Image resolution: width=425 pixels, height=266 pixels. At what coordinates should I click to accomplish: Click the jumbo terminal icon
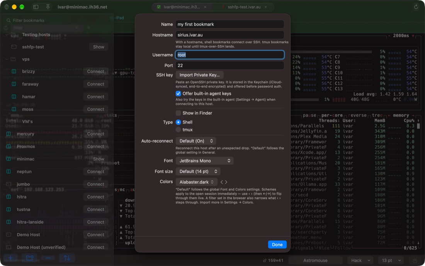(x=8, y=184)
